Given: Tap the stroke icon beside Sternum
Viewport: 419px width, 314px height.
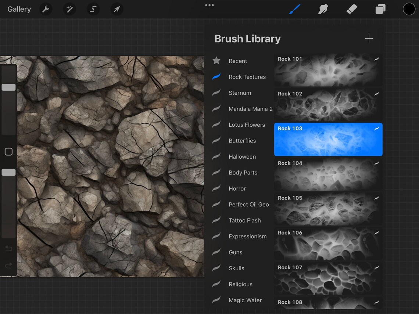Looking at the screenshot, I should 216,93.
